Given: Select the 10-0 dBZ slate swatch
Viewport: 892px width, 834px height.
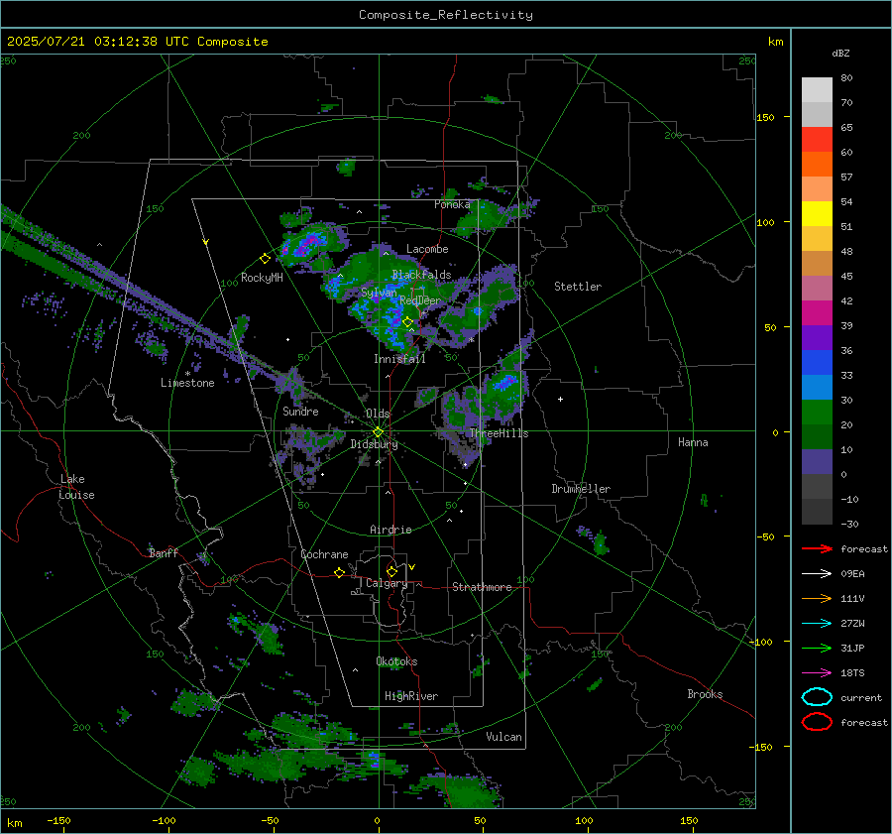Looking at the screenshot, I should tap(817, 462).
